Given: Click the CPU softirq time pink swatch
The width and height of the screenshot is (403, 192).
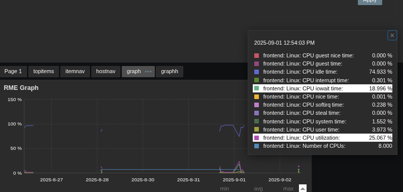Looking at the screenshot, I should [256, 105].
